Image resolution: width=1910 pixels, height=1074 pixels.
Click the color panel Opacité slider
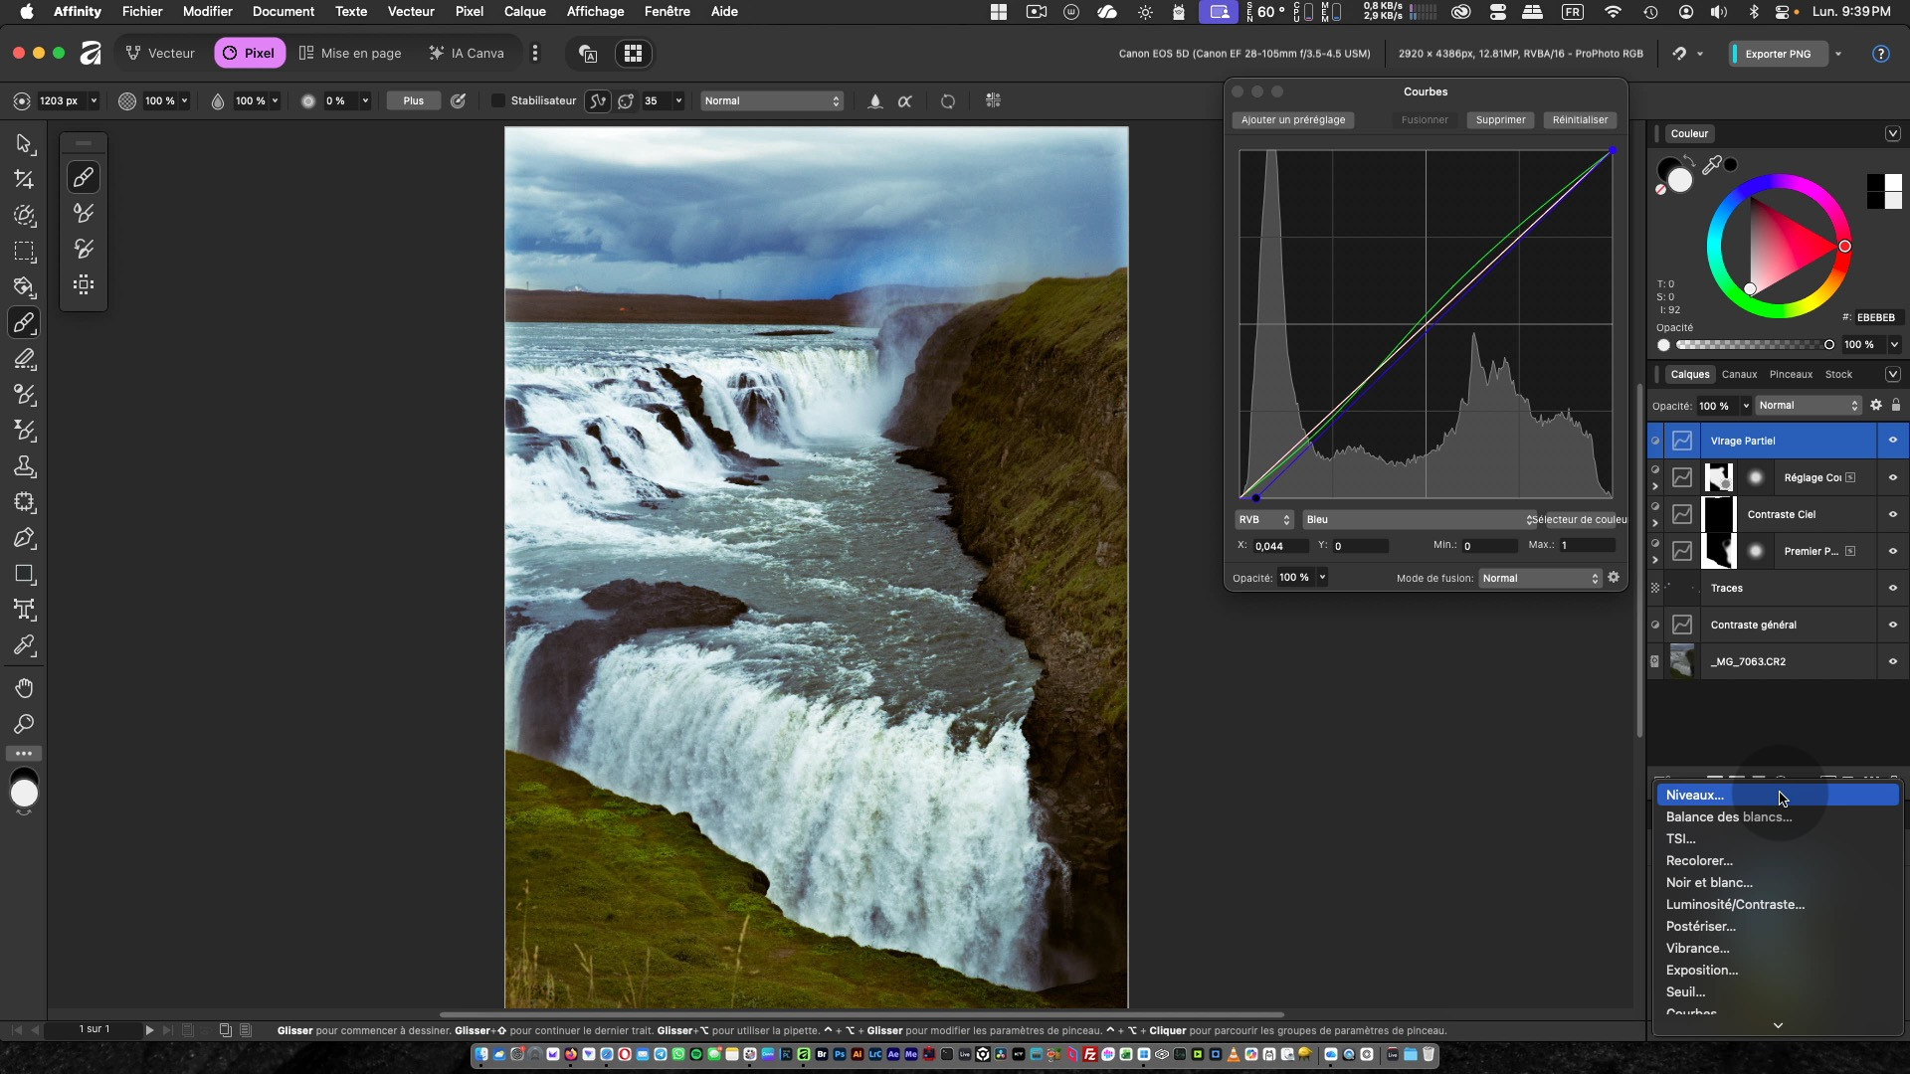coord(1751,345)
